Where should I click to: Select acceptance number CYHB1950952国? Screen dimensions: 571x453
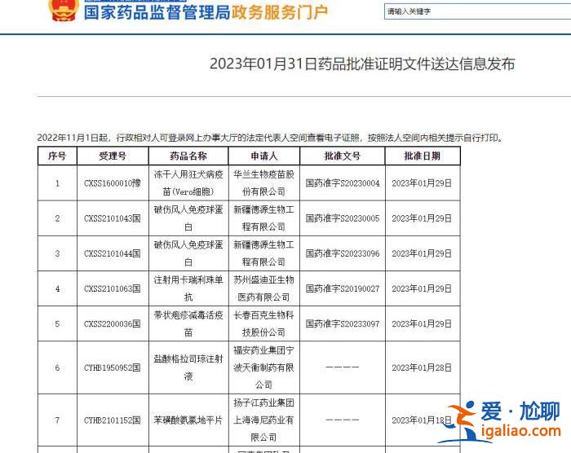pyautogui.click(x=113, y=367)
